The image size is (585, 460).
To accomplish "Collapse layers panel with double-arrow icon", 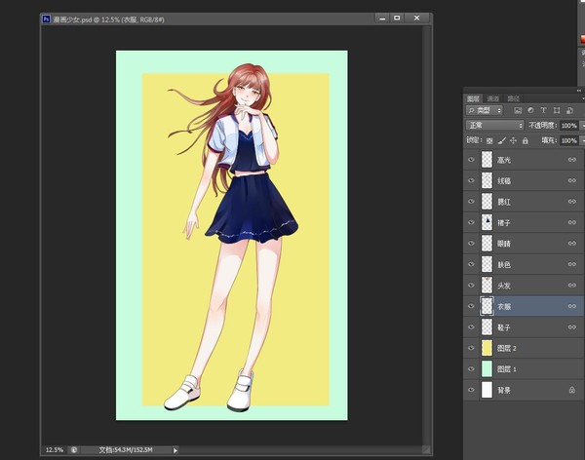I will point(578,91).
